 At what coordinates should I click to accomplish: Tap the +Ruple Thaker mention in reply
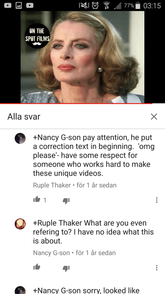[58, 223]
